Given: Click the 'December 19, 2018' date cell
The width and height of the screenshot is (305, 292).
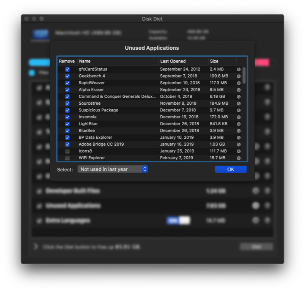Looking at the screenshot, I should point(179,117).
